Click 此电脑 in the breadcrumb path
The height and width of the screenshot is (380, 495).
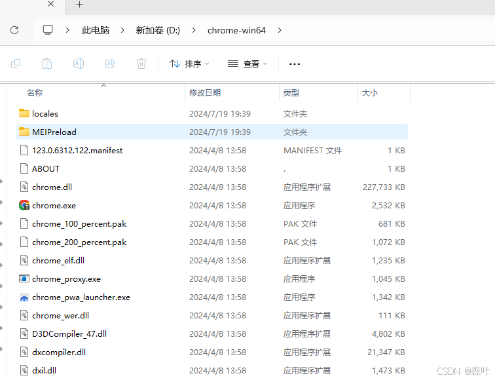tap(96, 30)
